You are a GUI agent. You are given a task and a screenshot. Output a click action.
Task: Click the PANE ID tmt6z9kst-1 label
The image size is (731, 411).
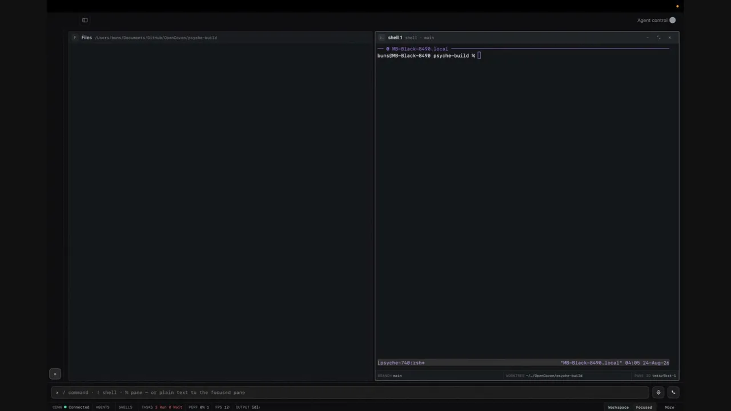(655, 376)
